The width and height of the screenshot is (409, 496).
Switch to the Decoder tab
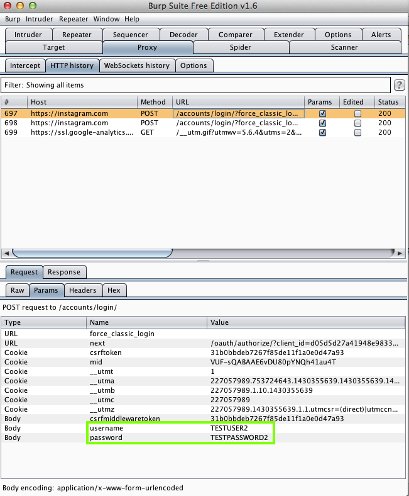[184, 35]
